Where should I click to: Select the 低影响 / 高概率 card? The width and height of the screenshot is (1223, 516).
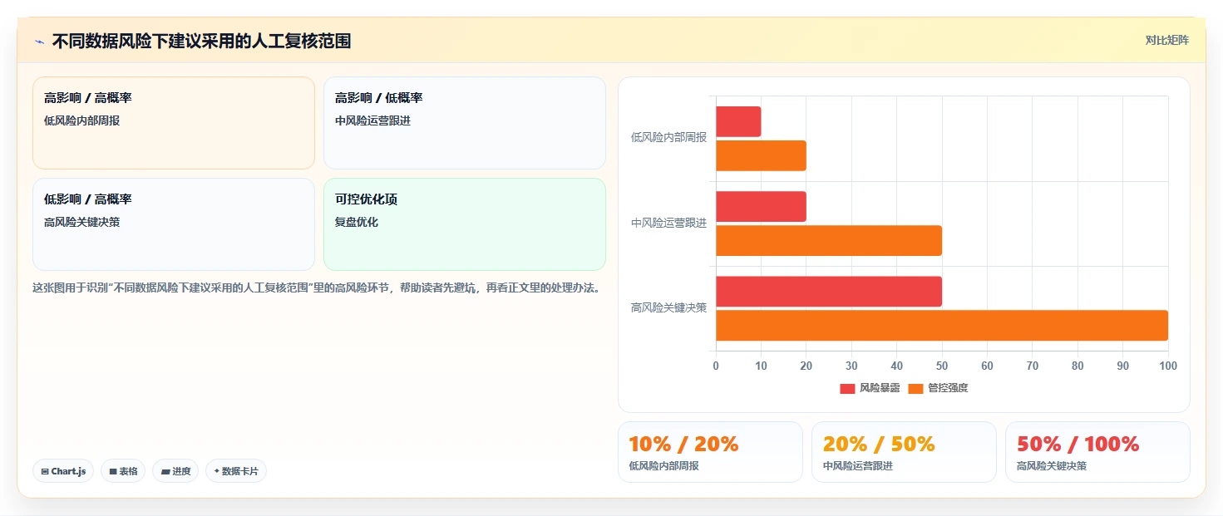coord(174,224)
